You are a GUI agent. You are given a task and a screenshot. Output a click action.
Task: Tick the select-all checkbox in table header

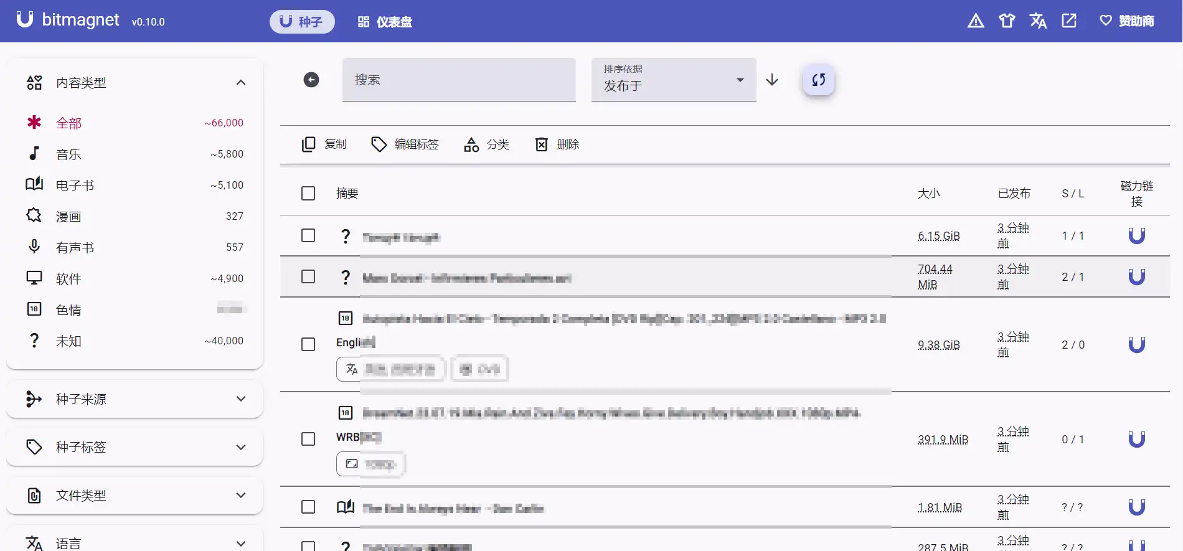(x=308, y=194)
